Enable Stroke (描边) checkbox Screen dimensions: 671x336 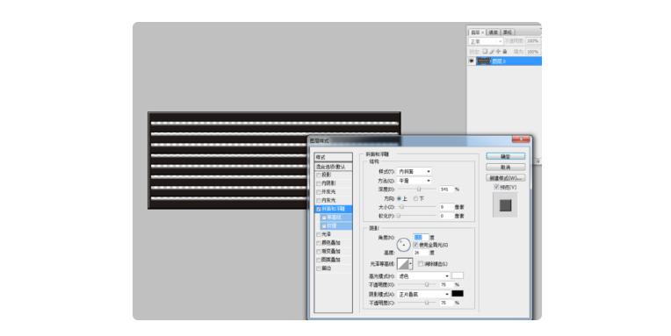(x=319, y=268)
